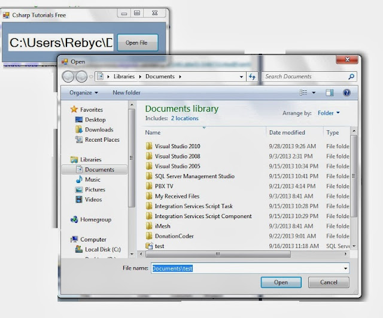Screen dimensions: 383x318
Task: Click the Change your view icon
Action: [x=303, y=93]
